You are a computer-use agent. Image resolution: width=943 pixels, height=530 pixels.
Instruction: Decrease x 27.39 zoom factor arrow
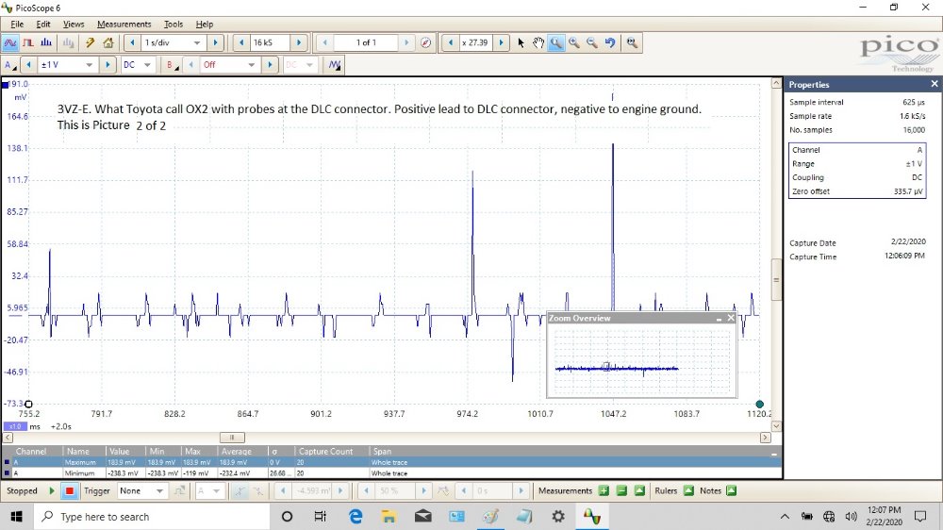point(451,42)
